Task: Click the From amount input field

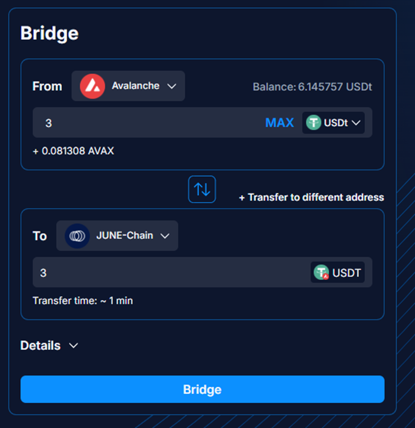Action: pyautogui.click(x=146, y=123)
